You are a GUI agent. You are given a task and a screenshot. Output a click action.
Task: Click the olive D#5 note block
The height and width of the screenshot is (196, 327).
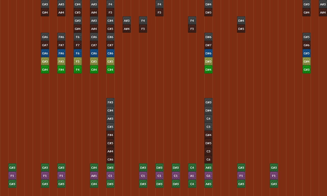[208, 61]
